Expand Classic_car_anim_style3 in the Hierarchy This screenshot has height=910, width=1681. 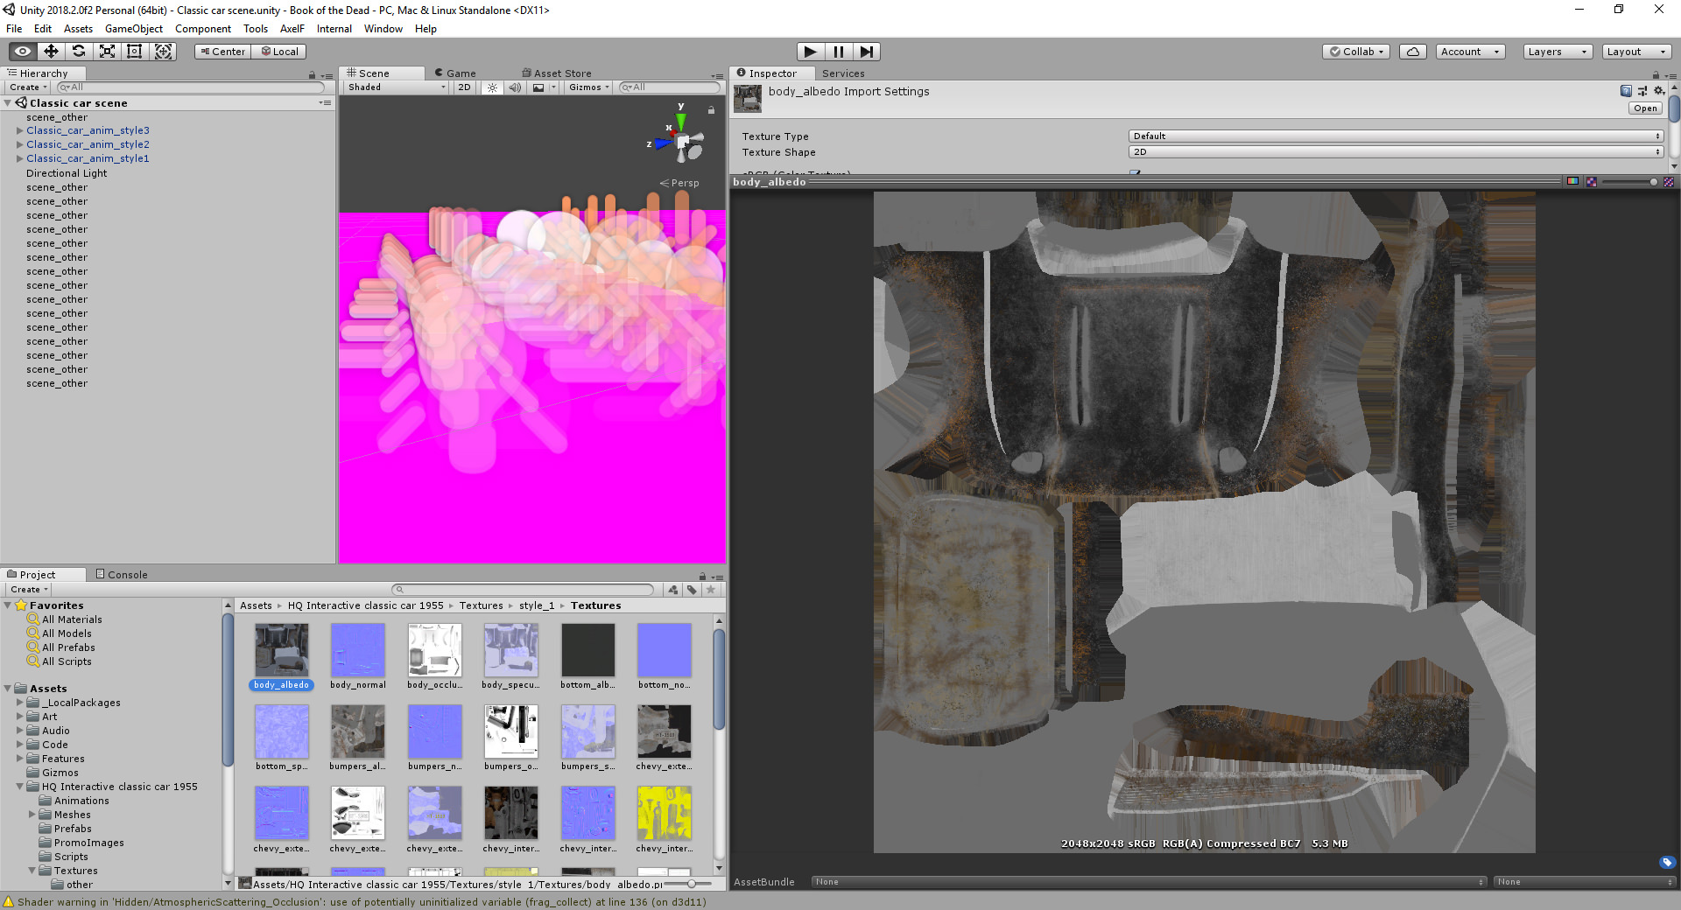19,130
